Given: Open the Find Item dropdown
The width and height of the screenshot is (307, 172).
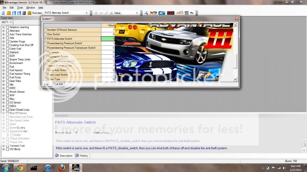Looking at the screenshot, I should (87, 13).
